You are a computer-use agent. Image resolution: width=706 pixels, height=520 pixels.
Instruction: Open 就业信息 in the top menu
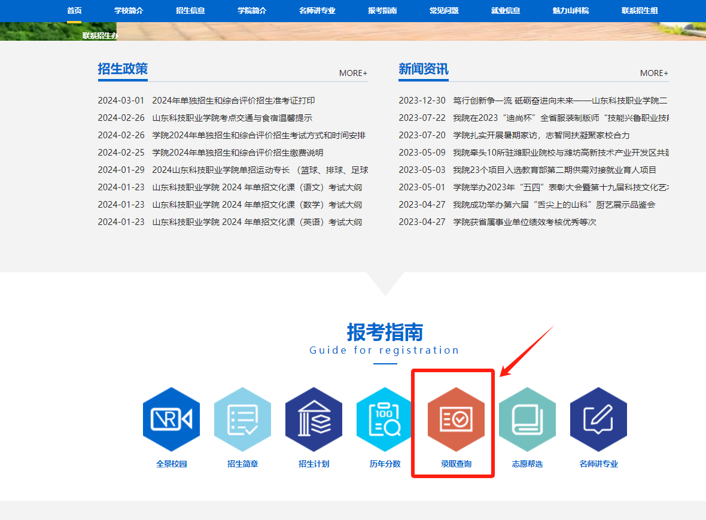(x=506, y=11)
